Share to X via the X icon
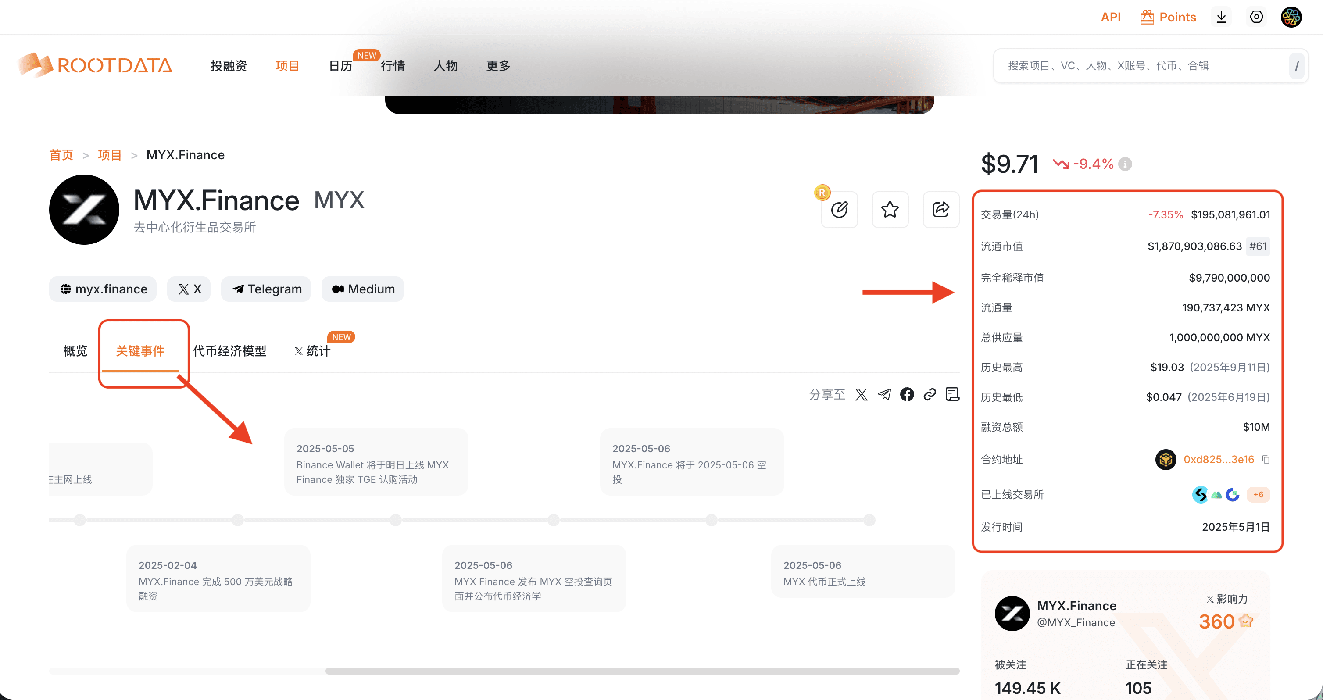Screen dimensions: 1323x700 861,394
